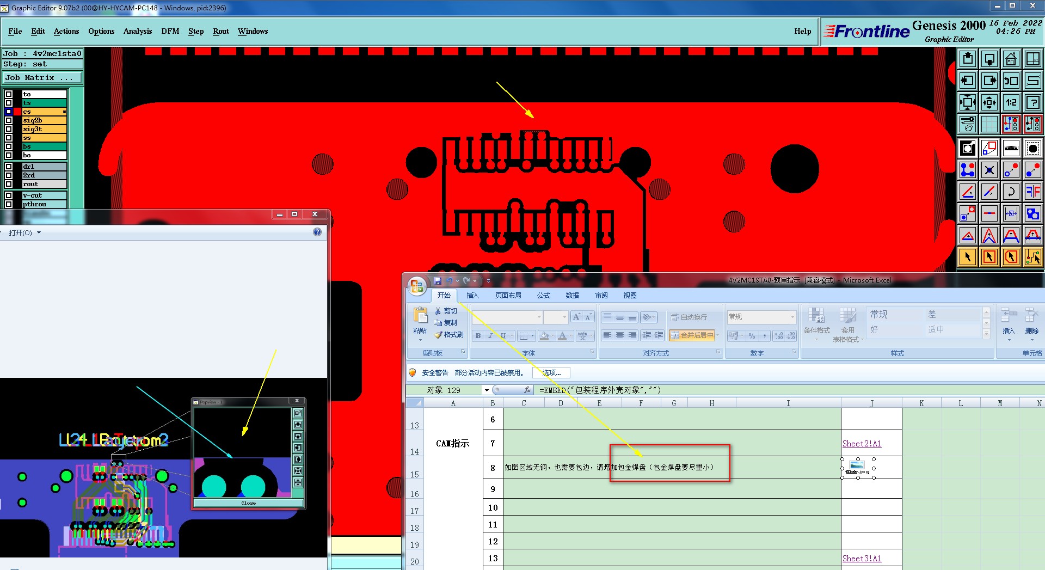Click Excel formula bar input

pos(789,390)
